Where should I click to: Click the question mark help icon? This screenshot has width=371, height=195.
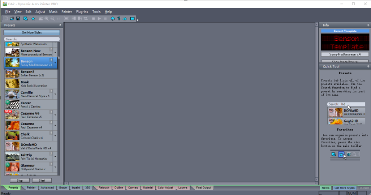119,19
